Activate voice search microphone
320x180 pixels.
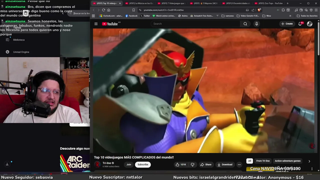(x=256, y=24)
